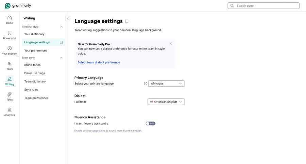Go to Your account section

click(10, 50)
